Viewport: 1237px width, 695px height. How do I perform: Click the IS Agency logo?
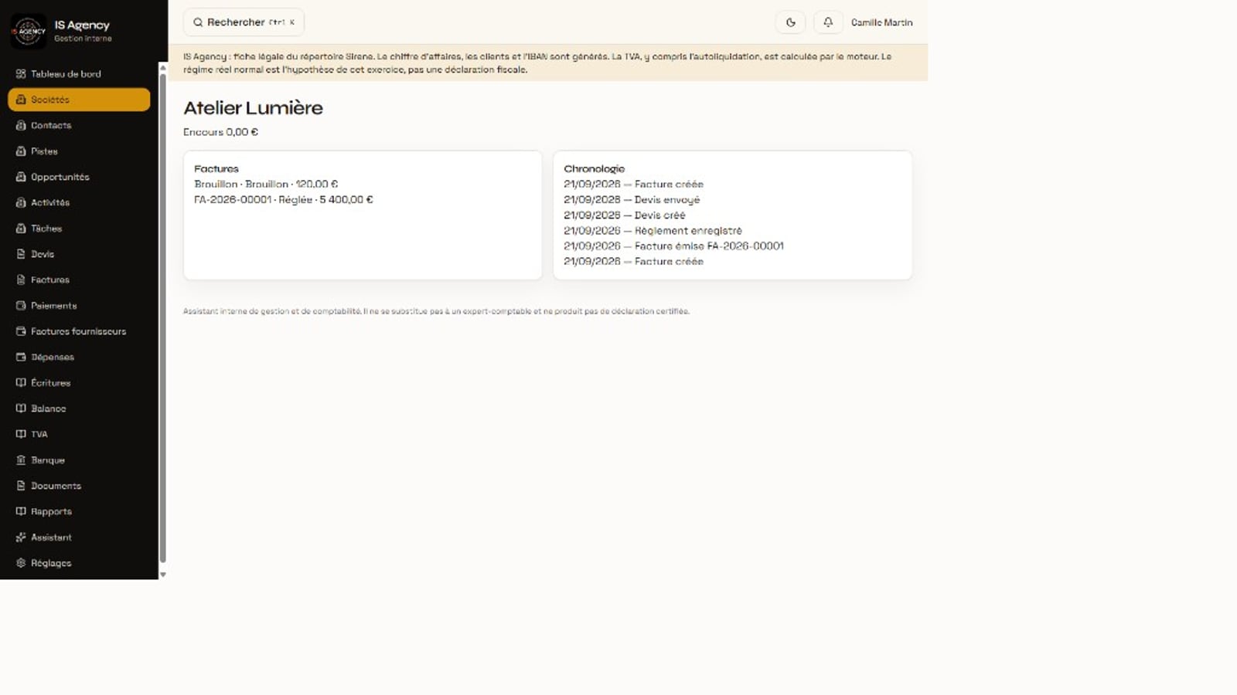tap(28, 32)
